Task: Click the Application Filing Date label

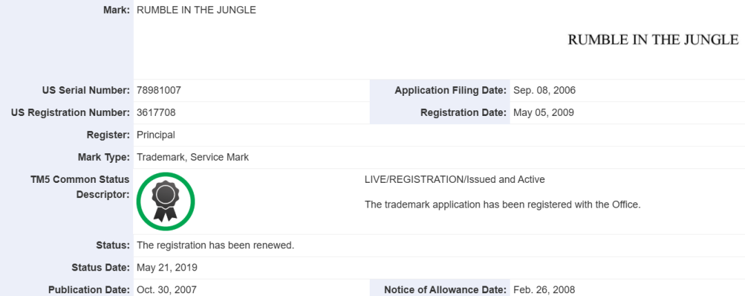Action: click(450, 90)
